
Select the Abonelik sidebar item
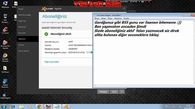coord(28,39)
